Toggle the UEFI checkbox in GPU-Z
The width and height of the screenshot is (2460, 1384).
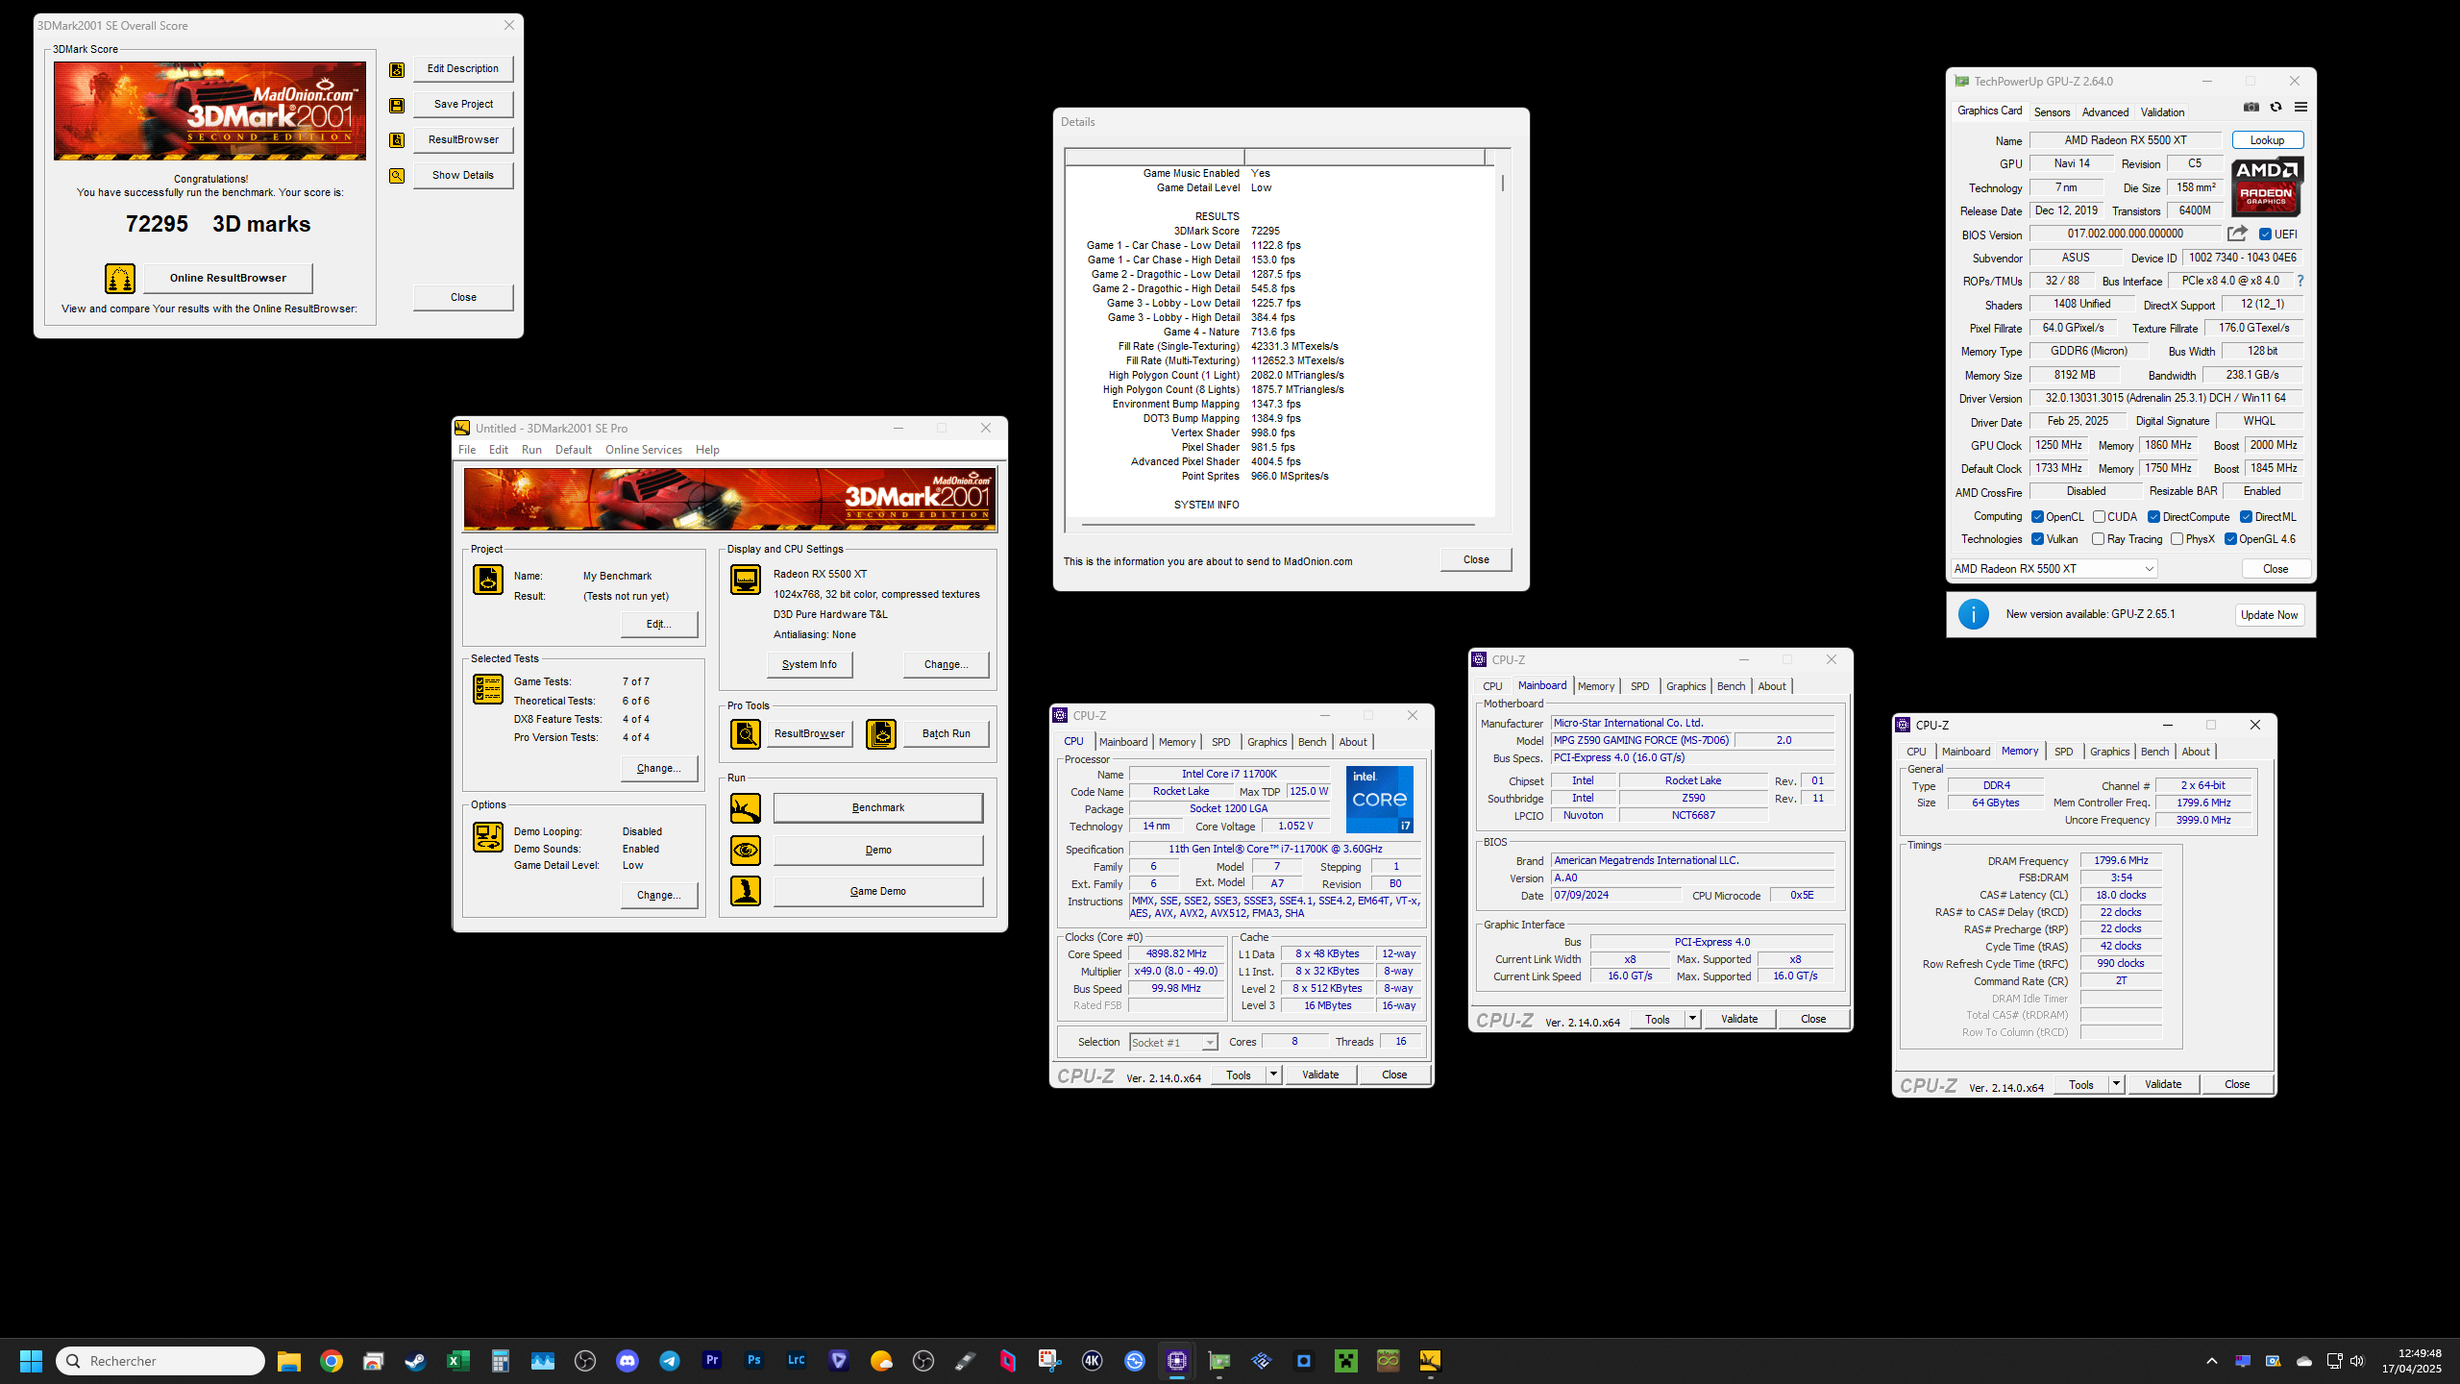click(x=2265, y=235)
